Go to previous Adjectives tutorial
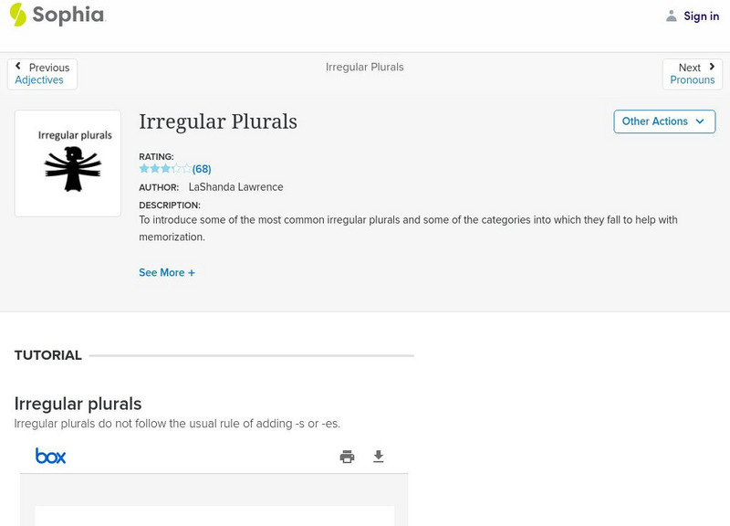Image resolution: width=730 pixels, height=526 pixels. (39, 80)
